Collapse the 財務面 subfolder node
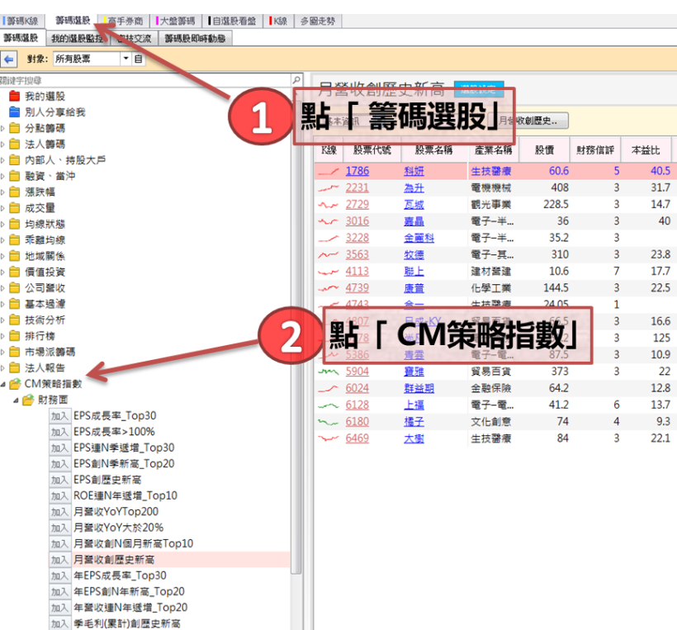Viewport: 677px width, 630px height. click(x=16, y=400)
